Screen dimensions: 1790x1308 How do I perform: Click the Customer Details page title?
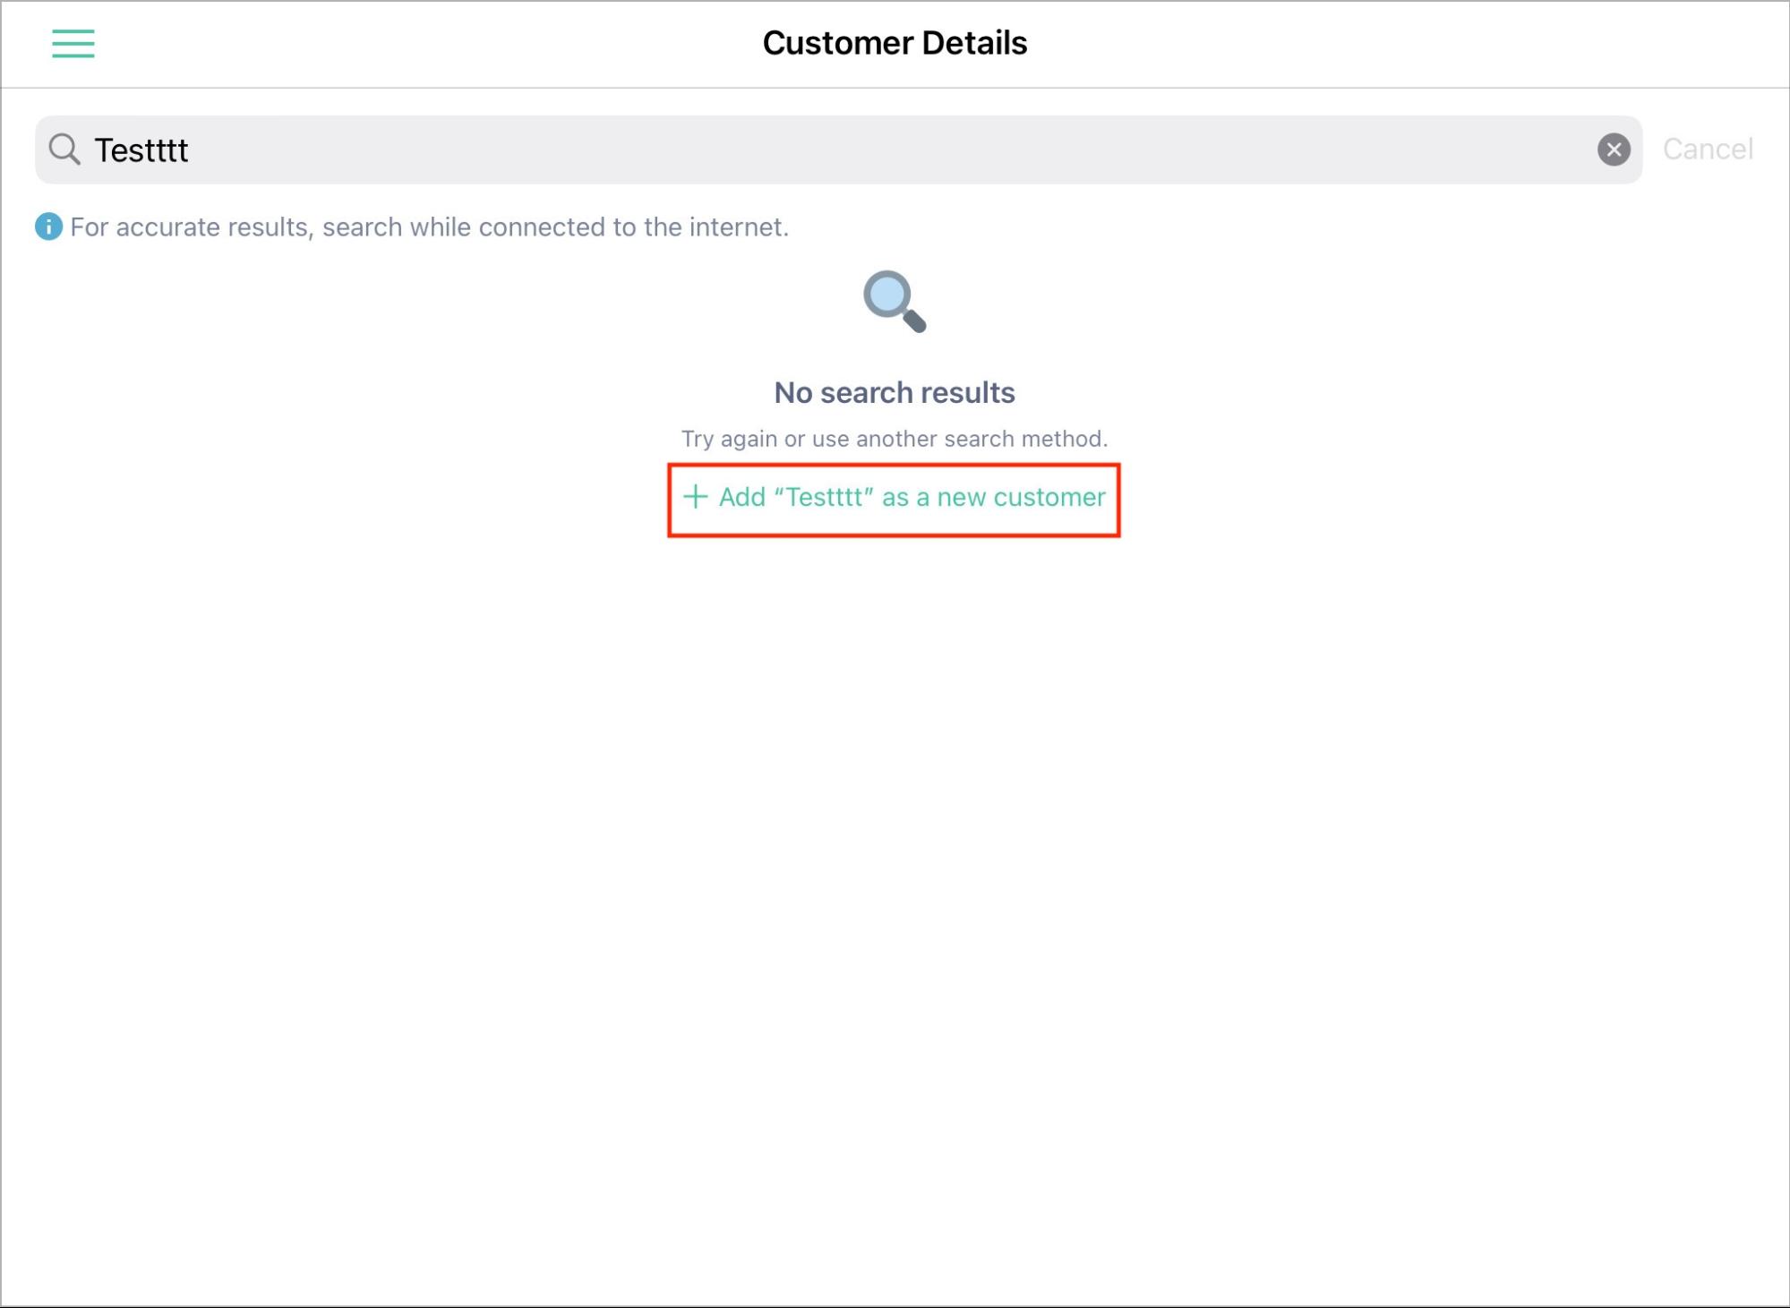point(895,43)
